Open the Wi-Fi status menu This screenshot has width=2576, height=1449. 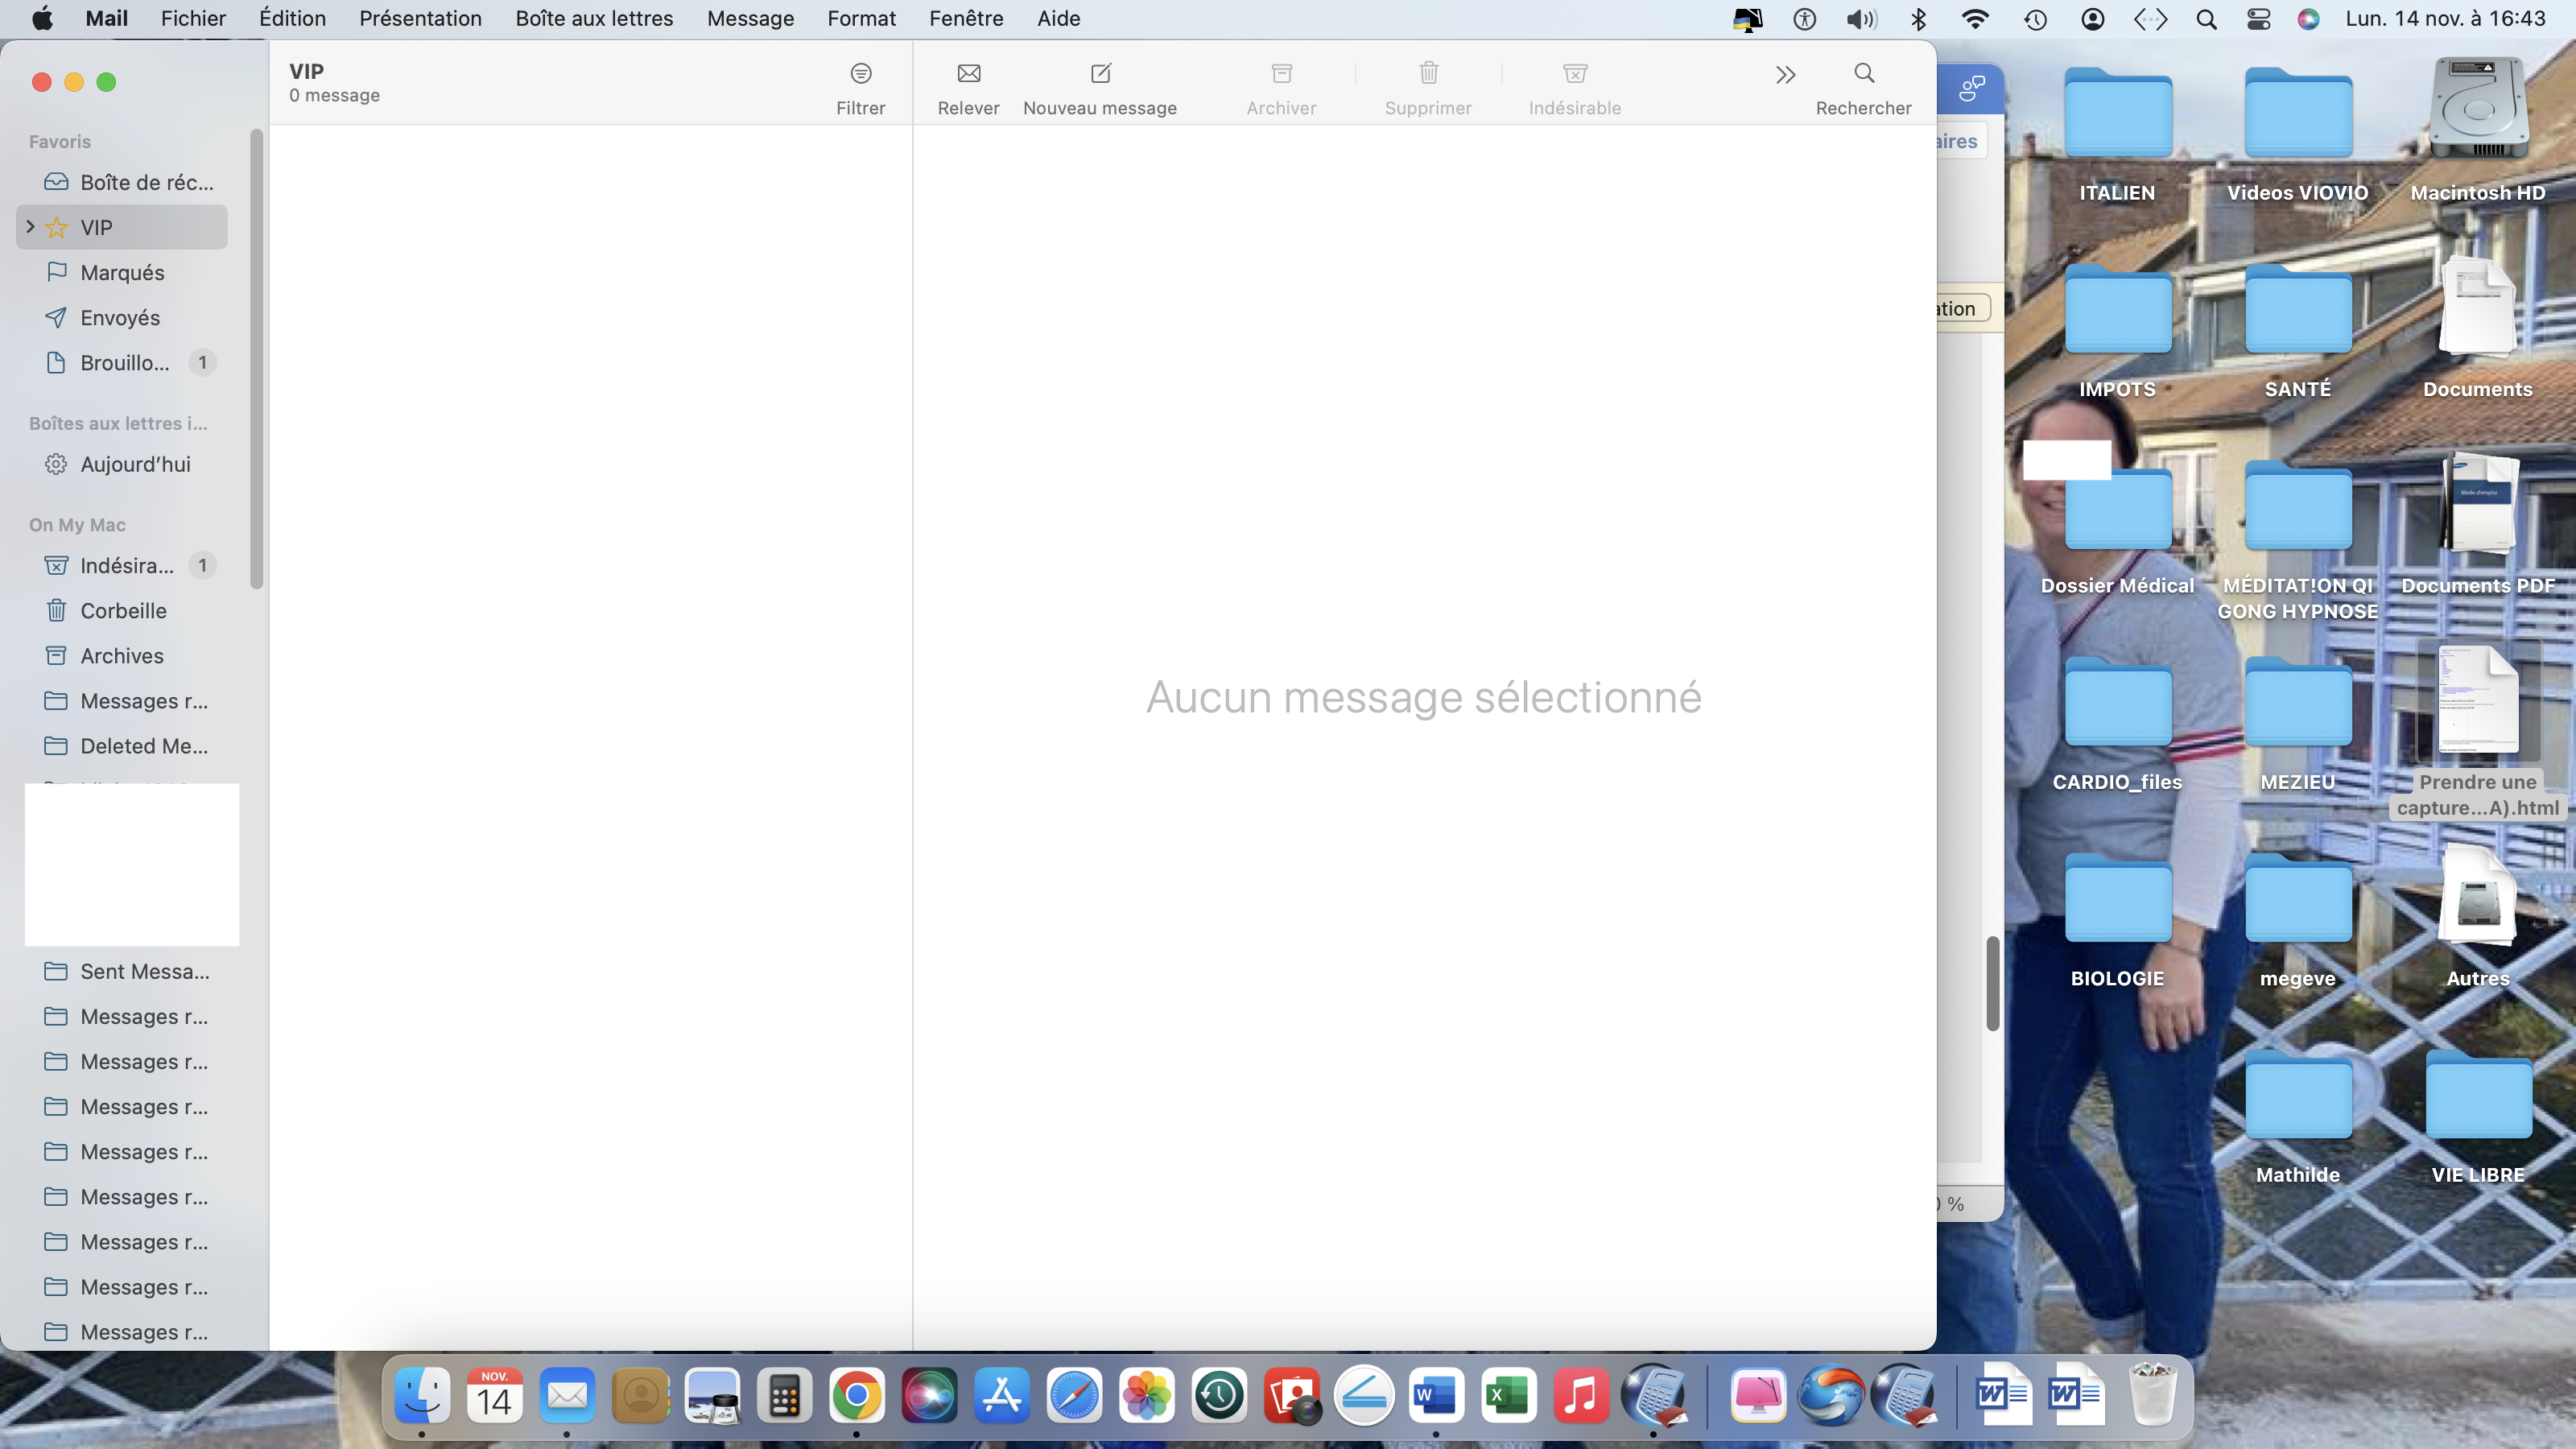pyautogui.click(x=1974, y=19)
